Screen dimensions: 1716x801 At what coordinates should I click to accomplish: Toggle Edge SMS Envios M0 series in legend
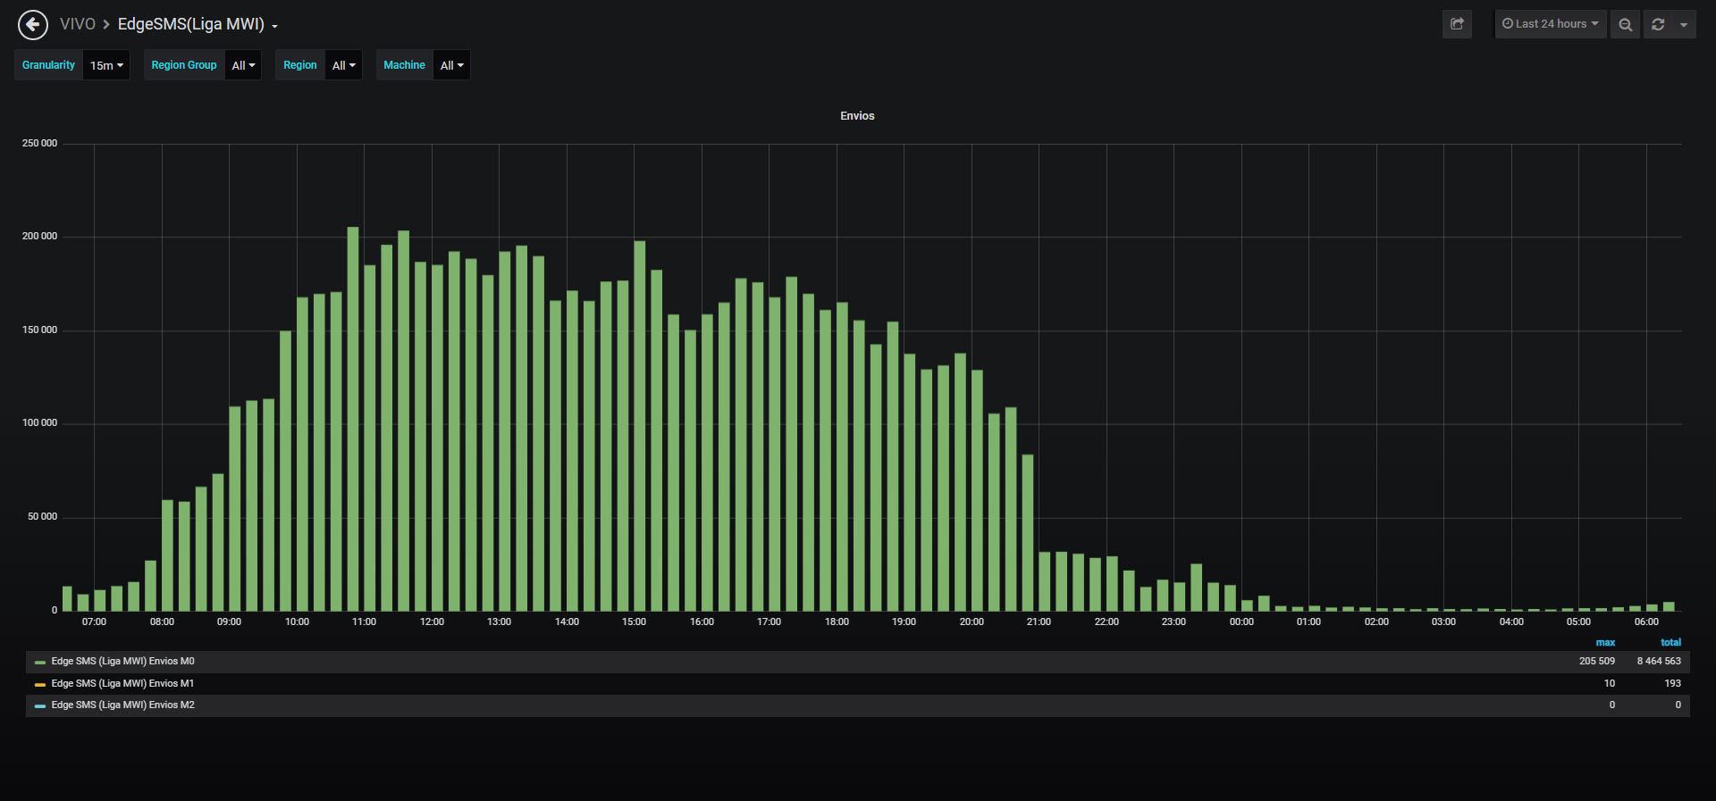click(122, 662)
